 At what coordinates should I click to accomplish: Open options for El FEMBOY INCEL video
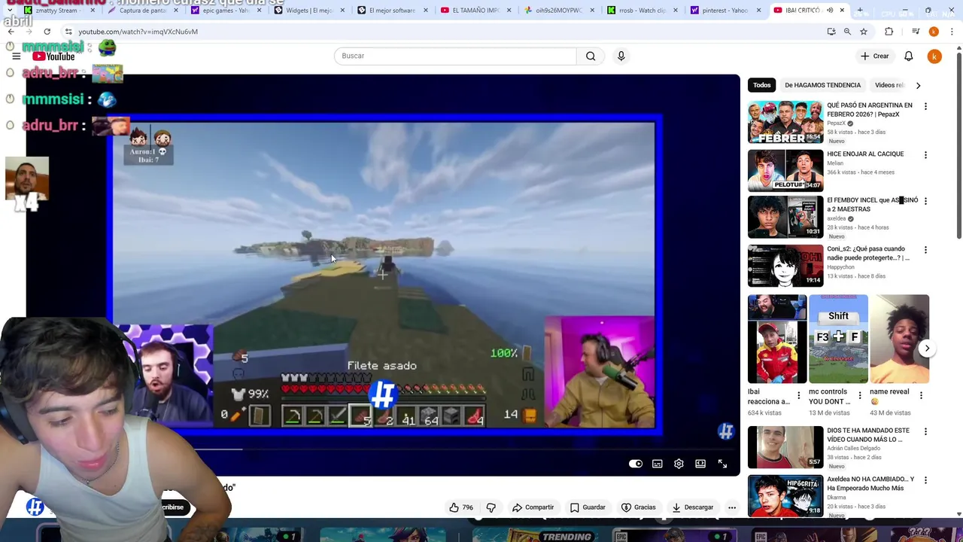coord(925,202)
